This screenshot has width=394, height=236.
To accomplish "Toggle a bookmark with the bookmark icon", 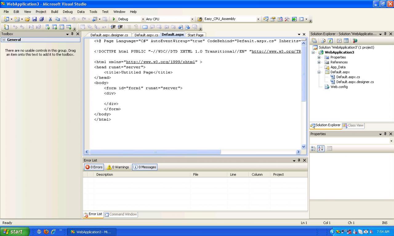I will (145, 27).
